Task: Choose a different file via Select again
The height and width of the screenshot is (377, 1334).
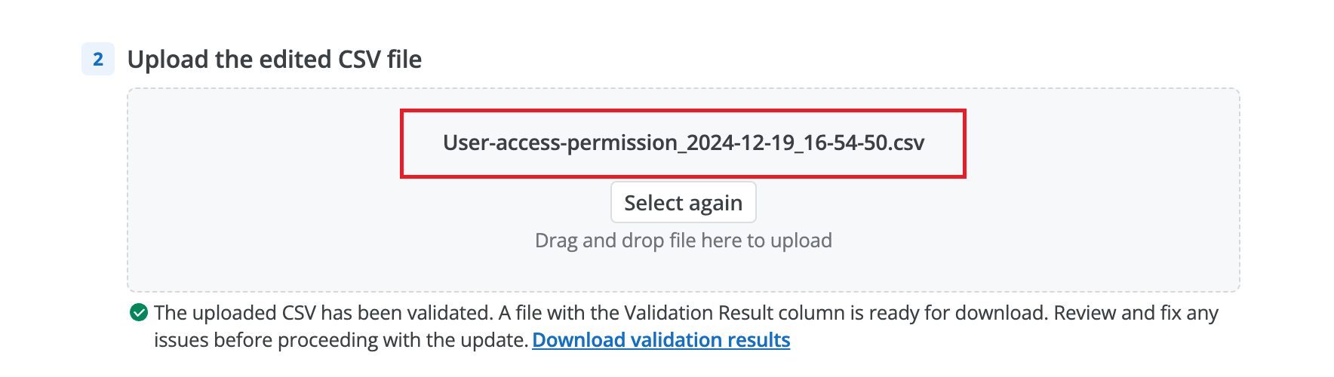Action: click(x=684, y=202)
